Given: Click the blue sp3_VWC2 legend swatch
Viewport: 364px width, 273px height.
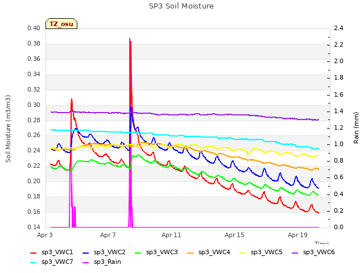Looking at the screenshot, I should [86, 253].
